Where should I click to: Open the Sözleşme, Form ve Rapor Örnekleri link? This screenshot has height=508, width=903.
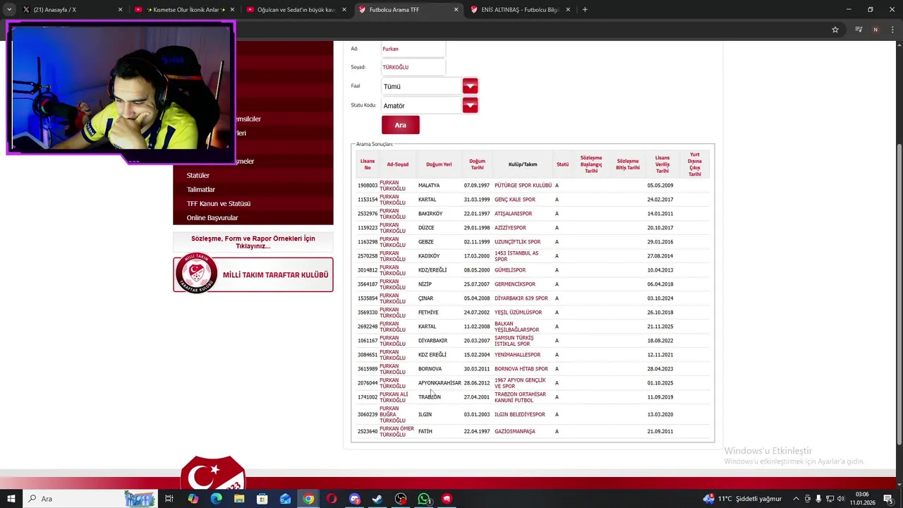tap(253, 242)
